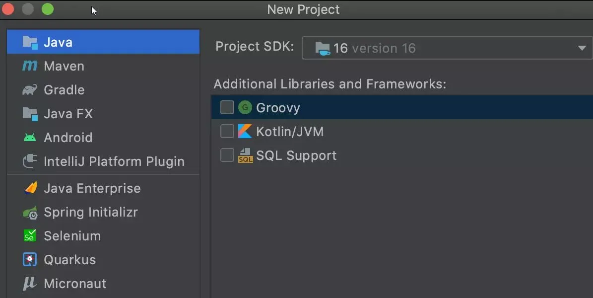Click the Groovy icon in the frameworks list
The height and width of the screenshot is (298, 593).
pos(245,107)
